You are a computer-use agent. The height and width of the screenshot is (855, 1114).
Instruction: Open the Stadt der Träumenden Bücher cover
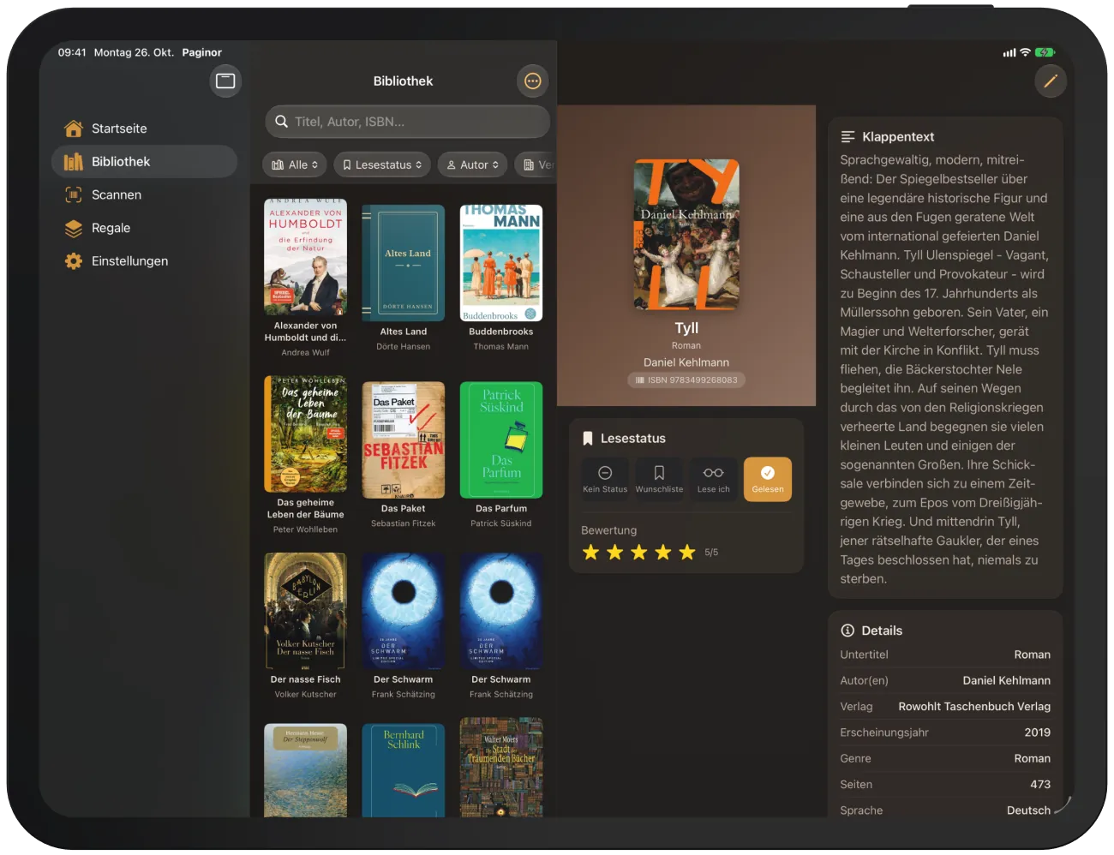501,767
